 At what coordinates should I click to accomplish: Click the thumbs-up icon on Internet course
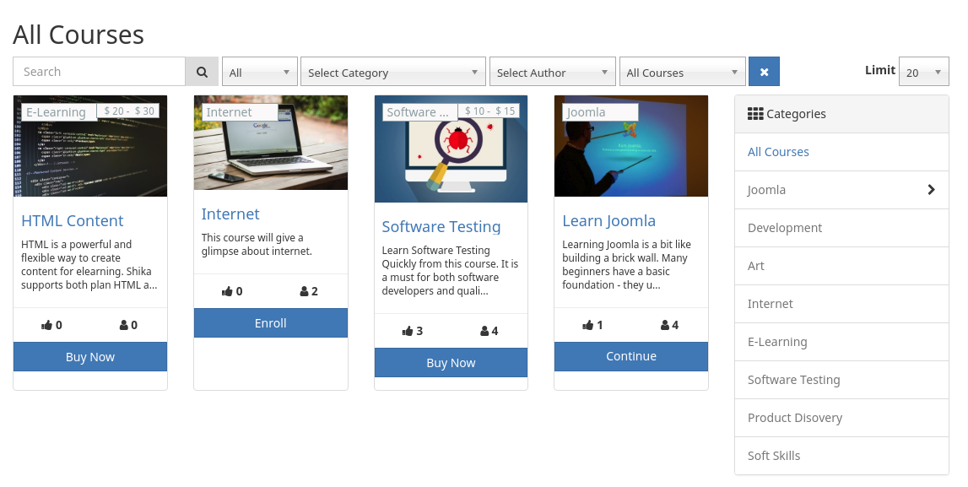coord(227,291)
